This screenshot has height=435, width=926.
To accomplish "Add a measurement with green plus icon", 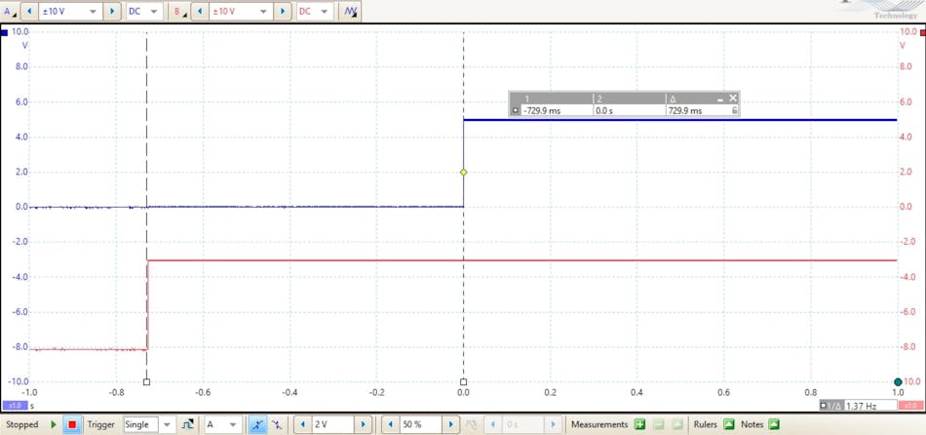I will pos(639,424).
